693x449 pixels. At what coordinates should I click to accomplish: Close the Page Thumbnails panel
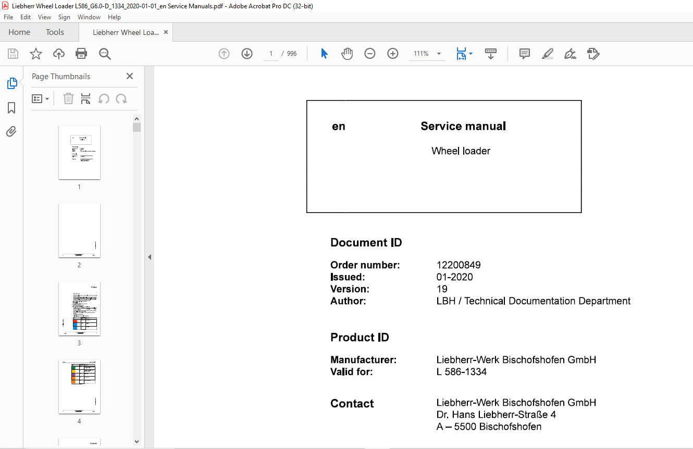pyautogui.click(x=130, y=76)
